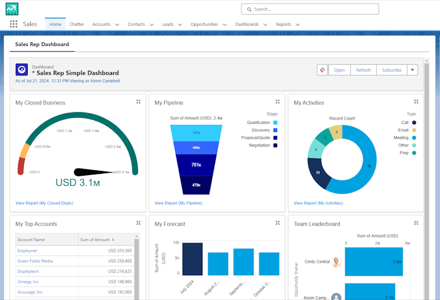Click the Email legend swatch
Screen dimensions: 440x300
click(x=414, y=130)
